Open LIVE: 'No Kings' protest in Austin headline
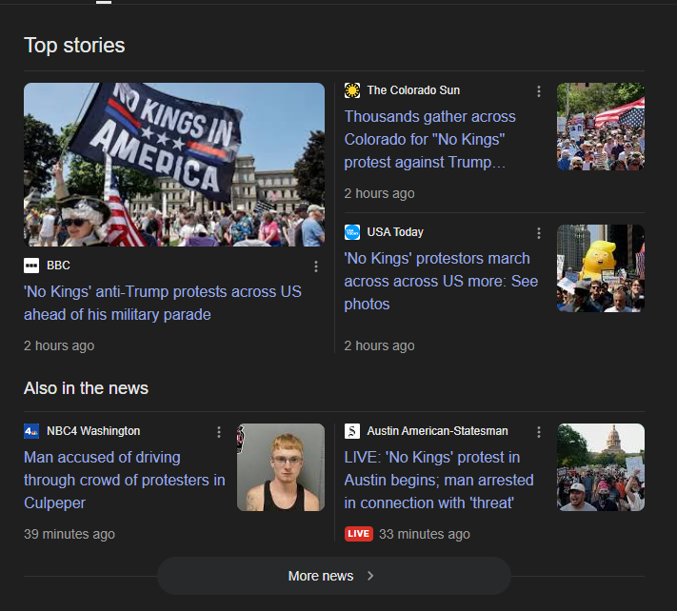 point(439,480)
